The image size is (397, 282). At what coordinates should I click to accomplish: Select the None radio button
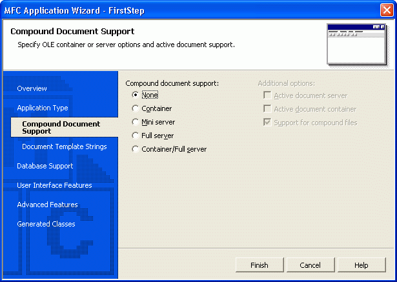point(135,95)
